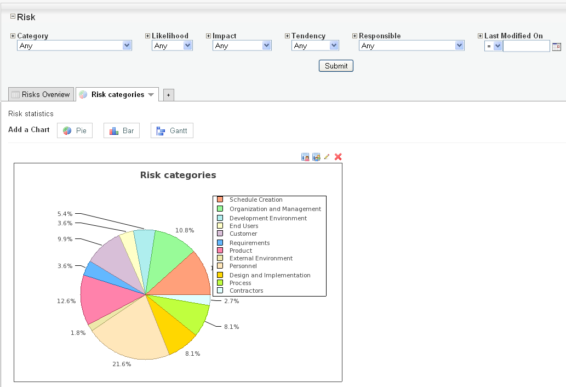Viewport: 566px width, 387px height.
Task: Add a Gantt chart
Action: pyautogui.click(x=171, y=131)
